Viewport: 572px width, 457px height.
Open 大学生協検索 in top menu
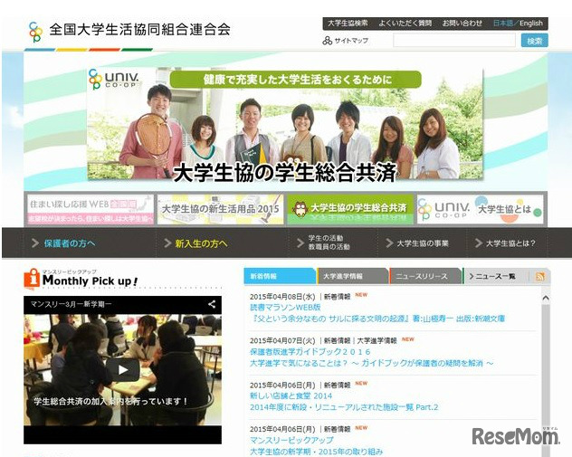pyautogui.click(x=348, y=24)
